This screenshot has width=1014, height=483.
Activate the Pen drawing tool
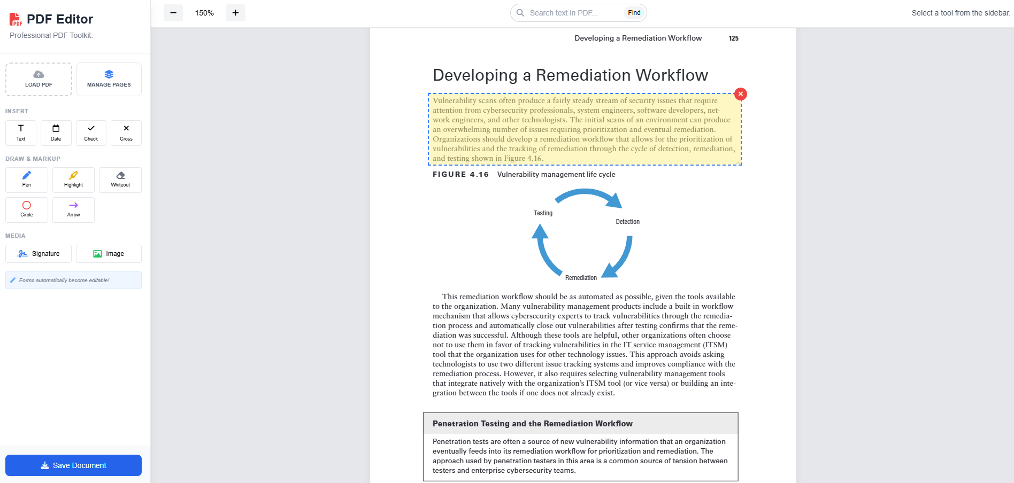pyautogui.click(x=27, y=180)
